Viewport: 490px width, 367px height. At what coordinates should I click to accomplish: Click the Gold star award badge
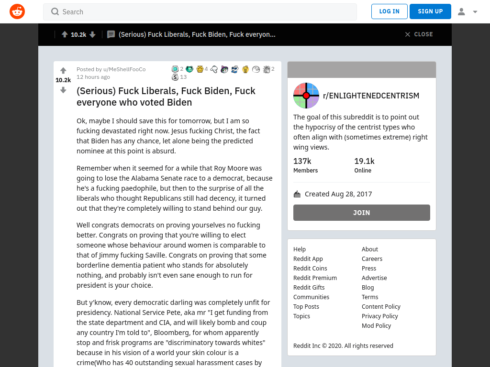coord(200,69)
